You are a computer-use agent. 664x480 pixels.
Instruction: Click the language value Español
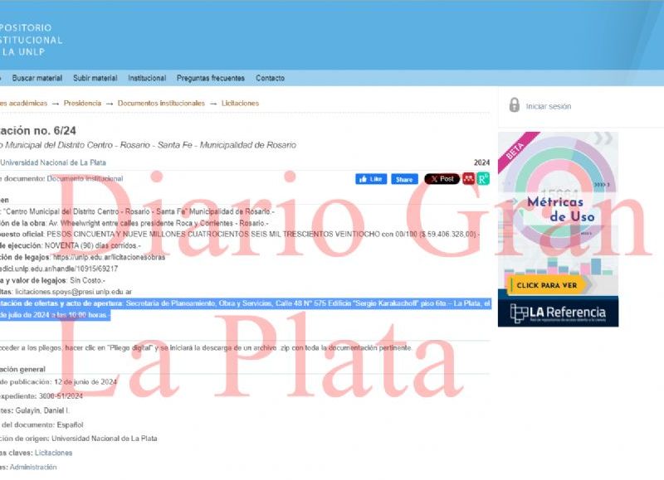[x=71, y=424]
